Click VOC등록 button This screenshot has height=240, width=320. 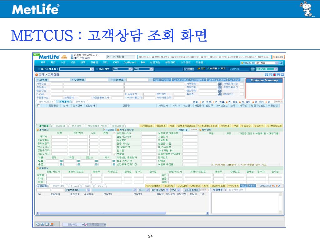coord(233,186)
